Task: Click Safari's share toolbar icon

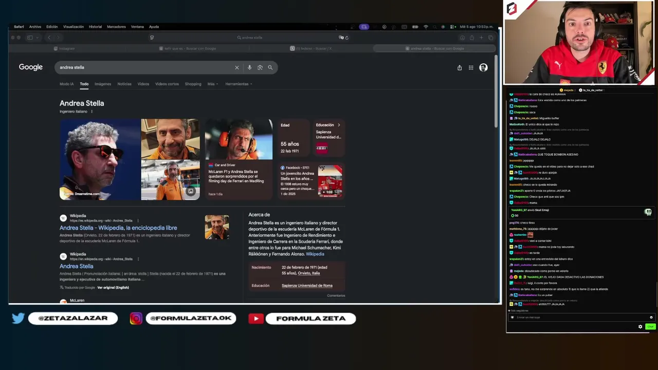Action: 472,38
